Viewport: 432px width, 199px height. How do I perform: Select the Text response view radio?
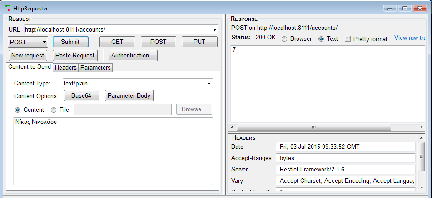point(321,39)
